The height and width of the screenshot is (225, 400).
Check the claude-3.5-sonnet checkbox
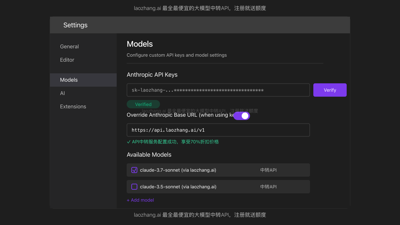click(x=134, y=187)
